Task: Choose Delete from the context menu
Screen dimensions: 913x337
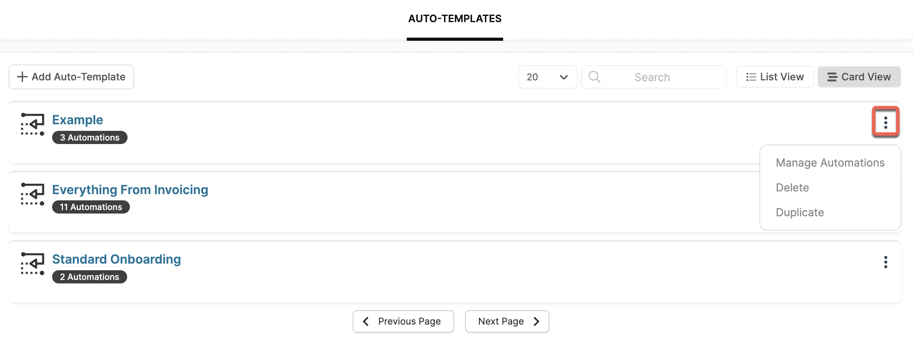Action: 792,188
